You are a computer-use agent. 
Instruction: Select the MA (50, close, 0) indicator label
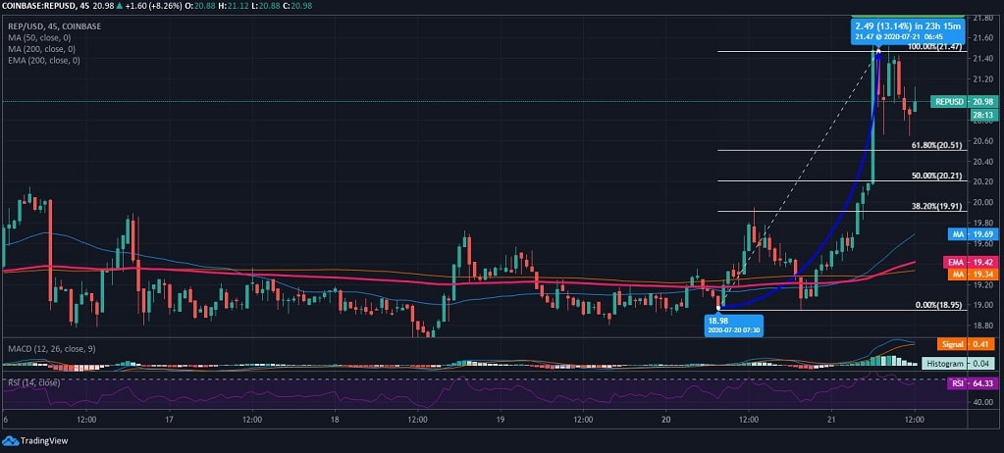pos(41,38)
